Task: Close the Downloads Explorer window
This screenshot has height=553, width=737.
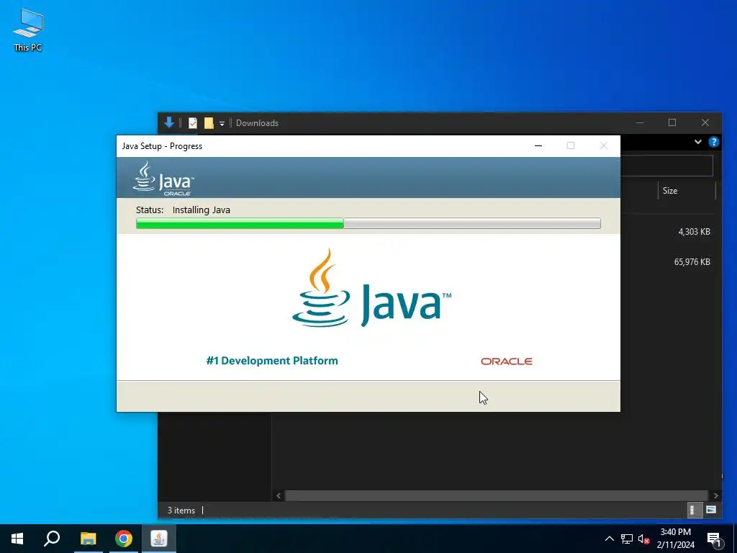Action: coord(705,122)
